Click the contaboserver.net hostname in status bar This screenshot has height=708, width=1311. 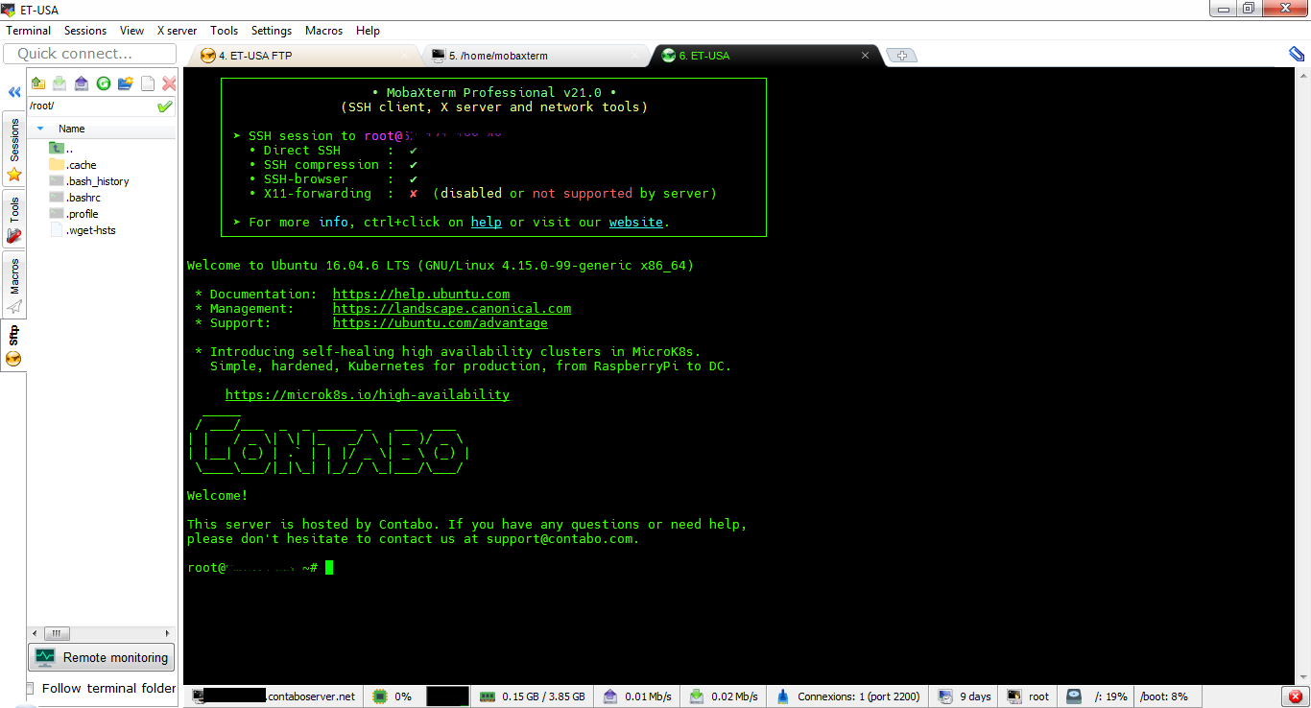275,696
